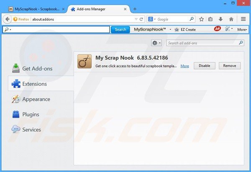The width and height of the screenshot is (251, 172).
Task: Open a new tab with plus button
Action: (x=135, y=9)
